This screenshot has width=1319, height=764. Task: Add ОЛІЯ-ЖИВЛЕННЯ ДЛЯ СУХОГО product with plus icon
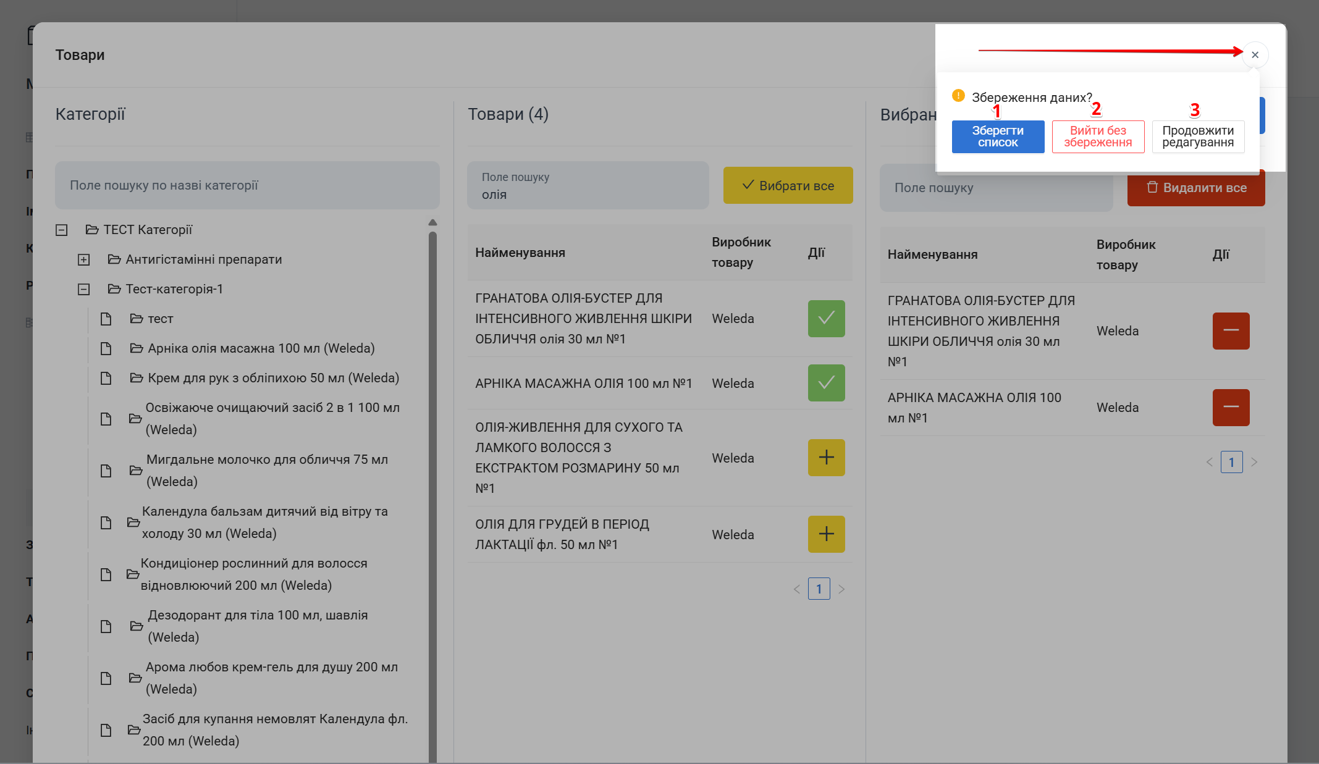826,458
